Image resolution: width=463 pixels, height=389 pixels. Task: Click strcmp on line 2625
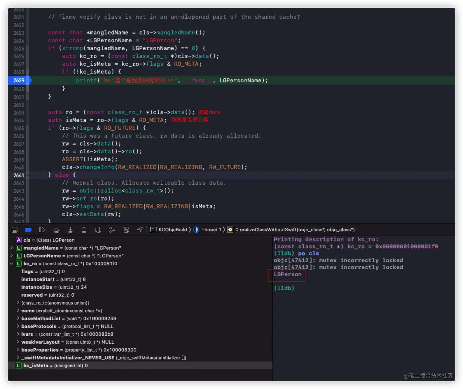(x=73, y=48)
